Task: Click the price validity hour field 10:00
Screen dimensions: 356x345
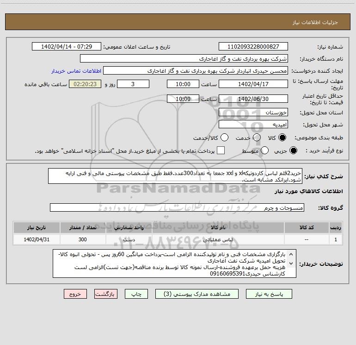Action: point(183,99)
